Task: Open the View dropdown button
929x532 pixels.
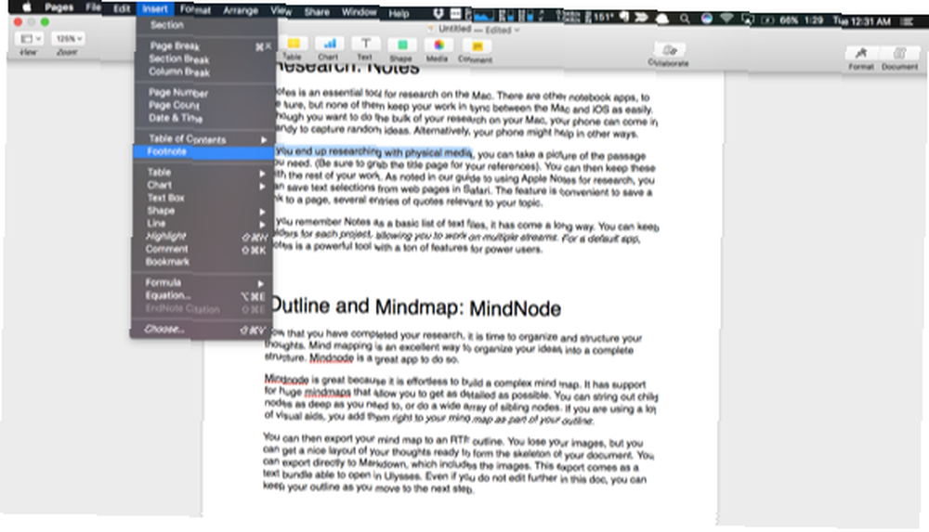Action: pos(28,39)
